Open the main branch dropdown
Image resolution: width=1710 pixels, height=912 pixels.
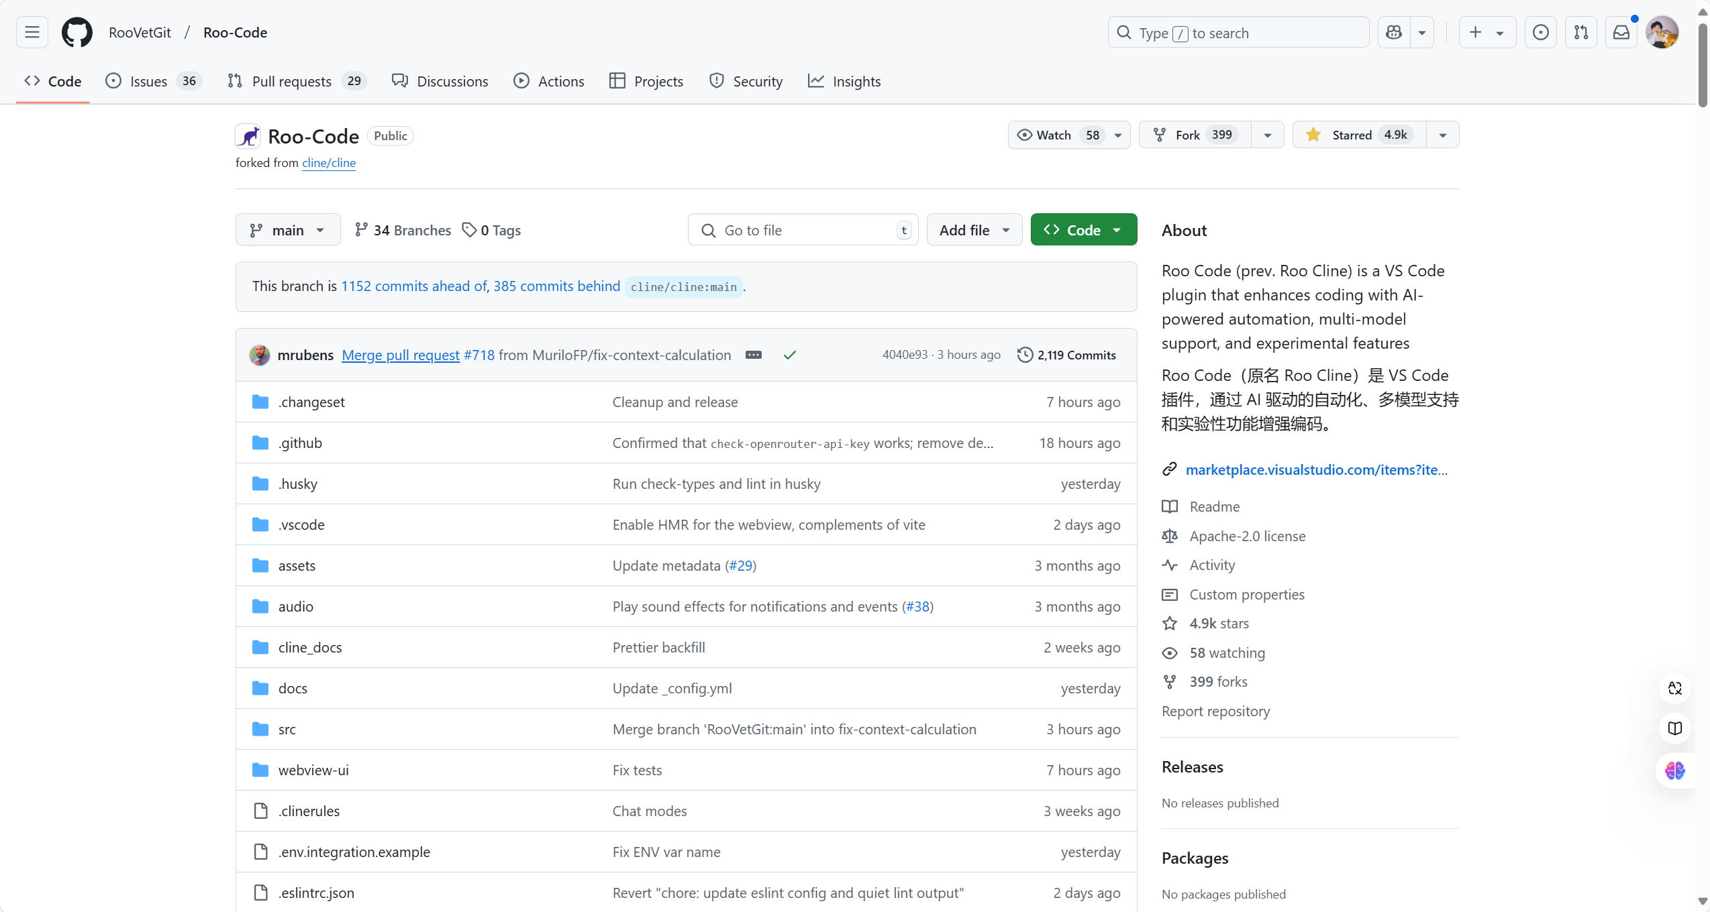click(288, 230)
